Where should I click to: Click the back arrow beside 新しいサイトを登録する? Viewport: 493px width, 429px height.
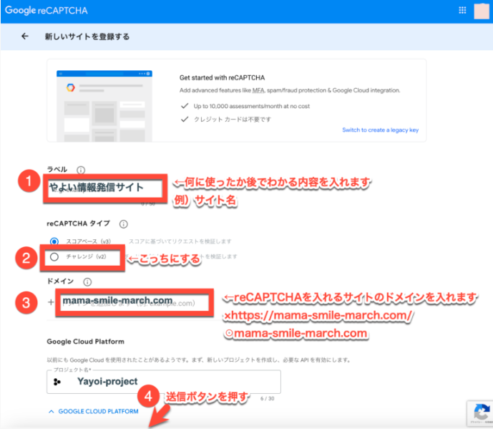pos(25,36)
